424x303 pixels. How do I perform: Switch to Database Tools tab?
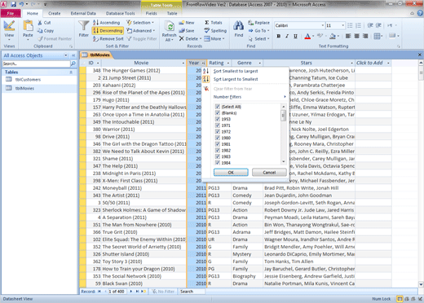pyautogui.click(x=120, y=13)
